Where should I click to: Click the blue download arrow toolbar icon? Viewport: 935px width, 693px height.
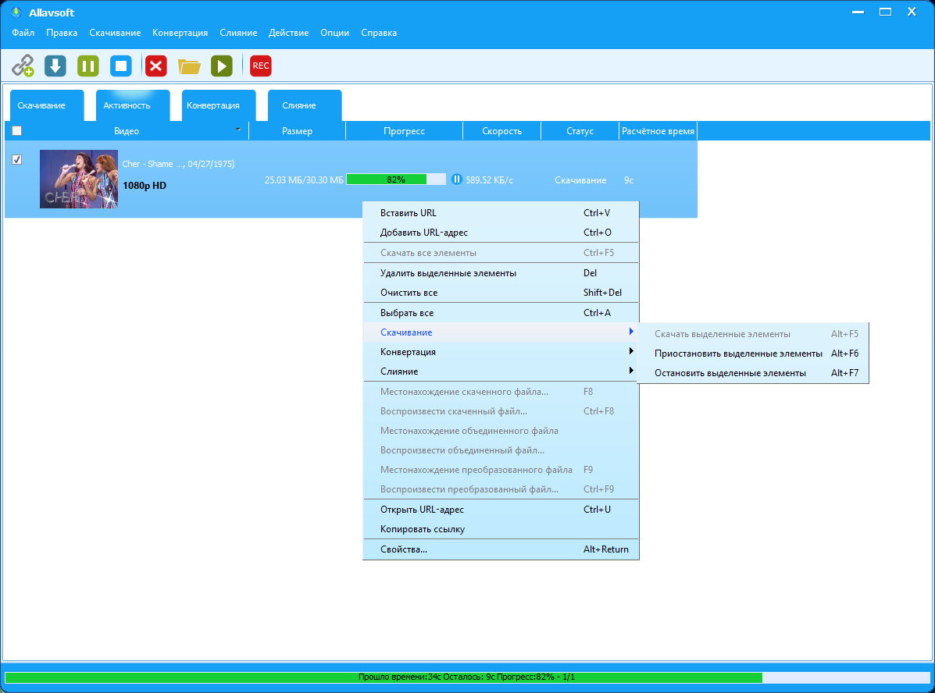click(x=55, y=66)
